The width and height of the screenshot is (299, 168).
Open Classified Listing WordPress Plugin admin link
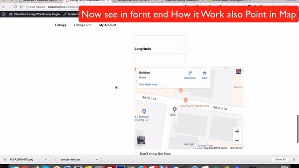pyautogui.click(x=35, y=14)
